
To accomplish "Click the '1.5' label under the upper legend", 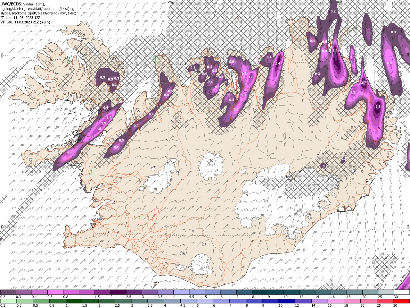I will [x=97, y=297].
